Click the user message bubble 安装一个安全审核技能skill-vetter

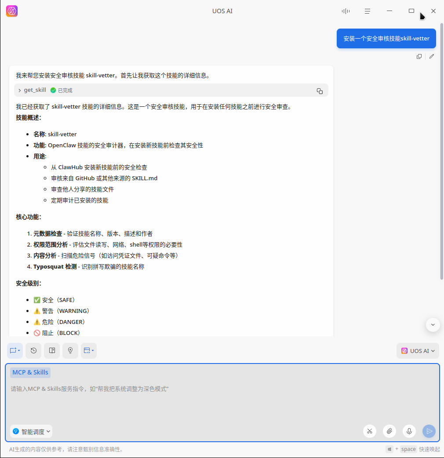[x=386, y=39]
